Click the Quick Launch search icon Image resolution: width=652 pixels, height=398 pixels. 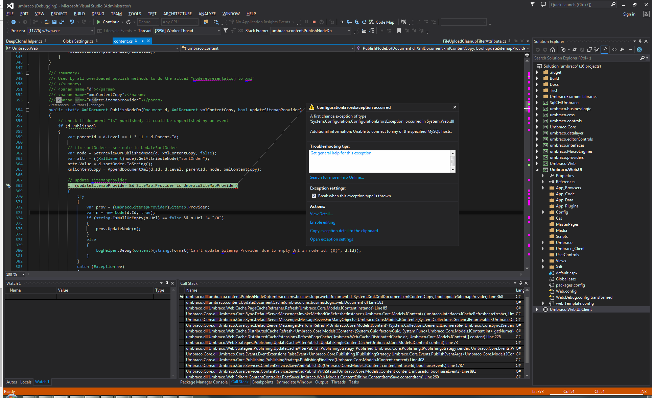click(613, 4)
